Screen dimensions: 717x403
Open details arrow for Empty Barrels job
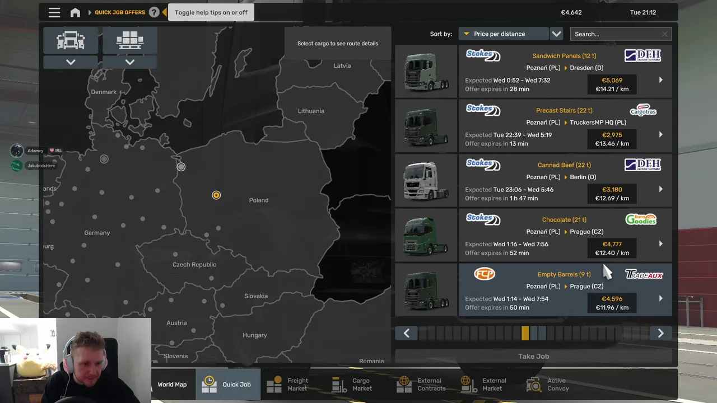pyautogui.click(x=660, y=298)
